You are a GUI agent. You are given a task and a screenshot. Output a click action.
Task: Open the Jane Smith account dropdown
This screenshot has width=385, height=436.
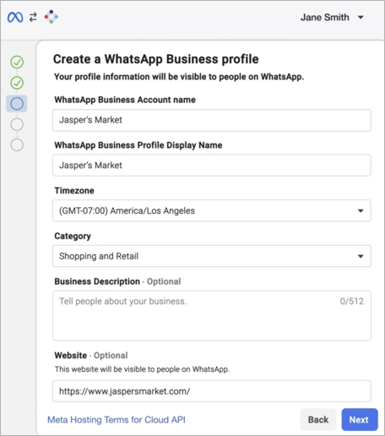[x=332, y=18]
